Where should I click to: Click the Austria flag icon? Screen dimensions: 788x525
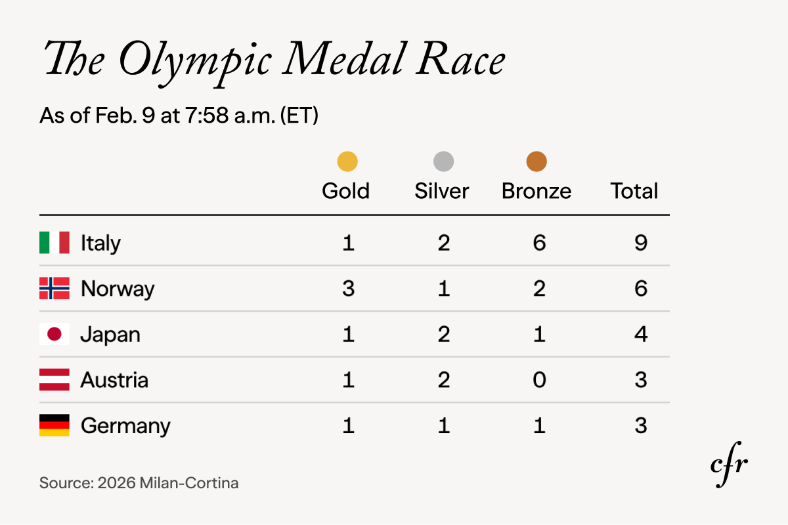tap(55, 380)
